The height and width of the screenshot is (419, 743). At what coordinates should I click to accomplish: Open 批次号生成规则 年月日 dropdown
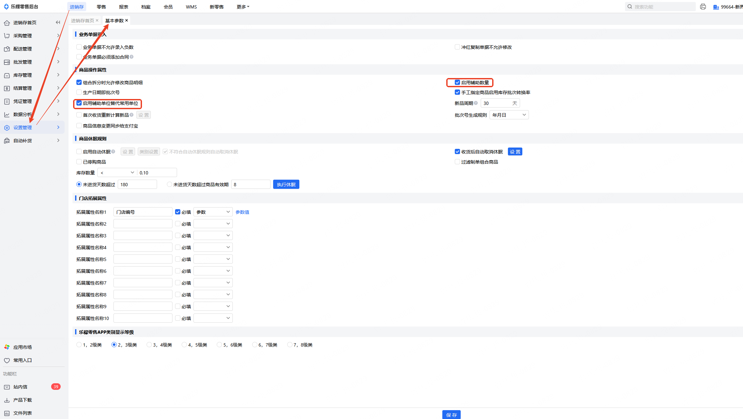(509, 115)
